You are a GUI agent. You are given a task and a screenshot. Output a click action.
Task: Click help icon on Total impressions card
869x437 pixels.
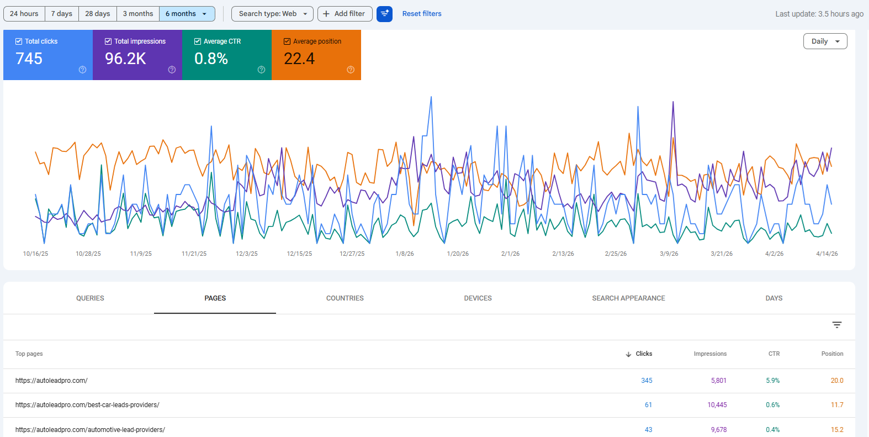(x=172, y=70)
